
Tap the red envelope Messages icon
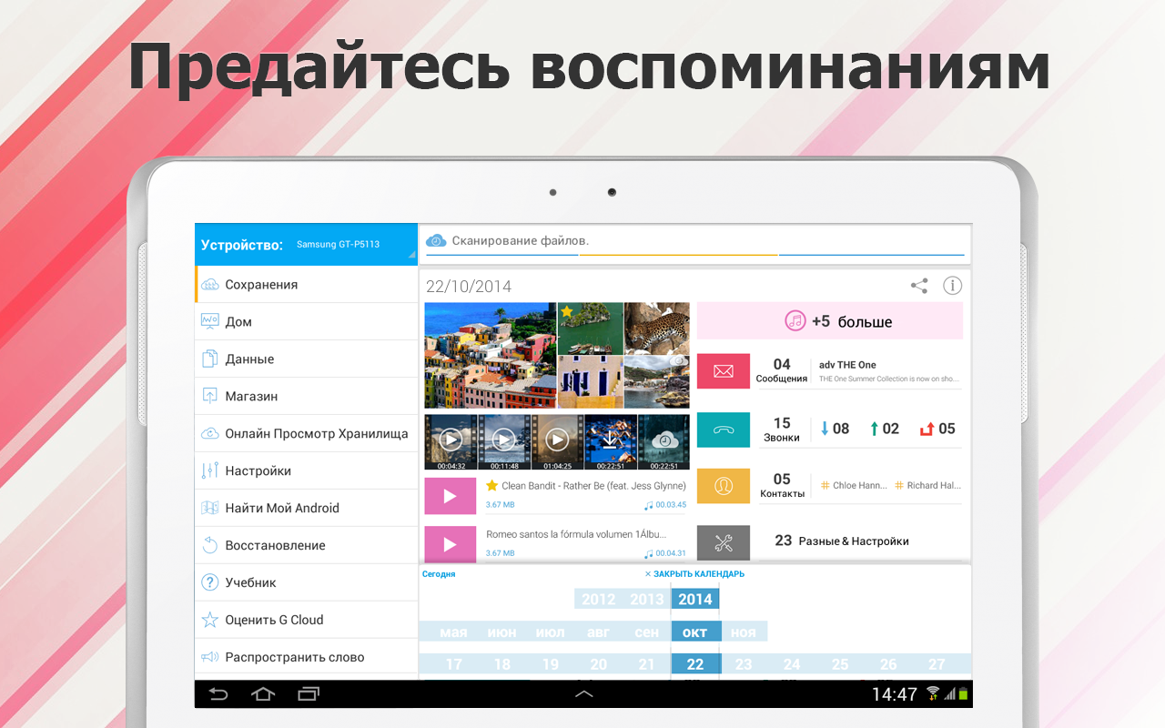tap(724, 371)
